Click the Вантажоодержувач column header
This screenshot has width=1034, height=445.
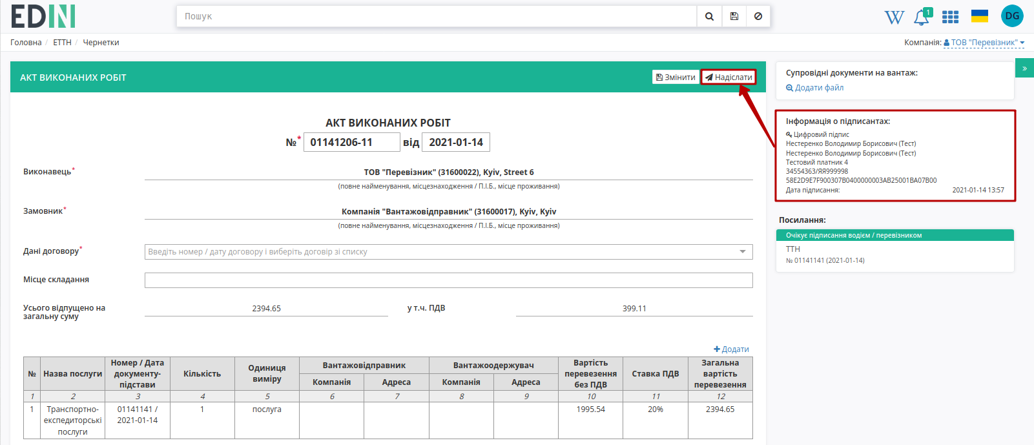(493, 366)
